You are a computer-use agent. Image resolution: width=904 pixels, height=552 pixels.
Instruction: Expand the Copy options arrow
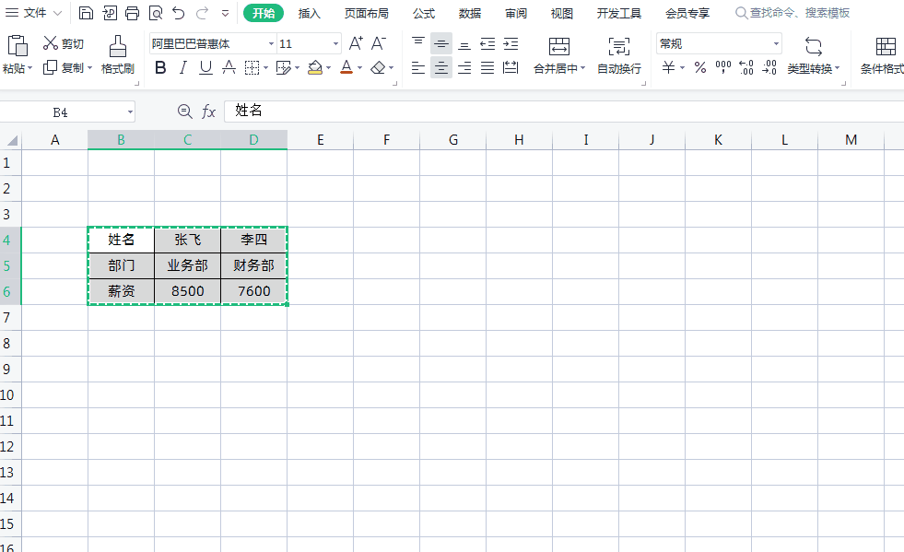pos(90,68)
